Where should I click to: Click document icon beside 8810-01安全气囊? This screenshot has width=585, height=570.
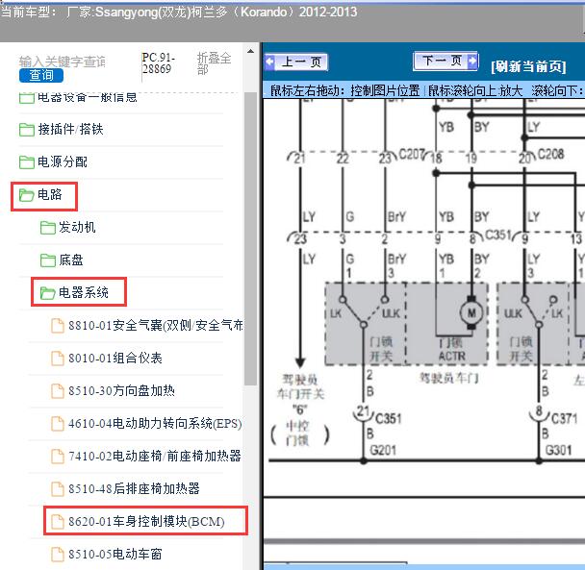pyautogui.click(x=58, y=326)
